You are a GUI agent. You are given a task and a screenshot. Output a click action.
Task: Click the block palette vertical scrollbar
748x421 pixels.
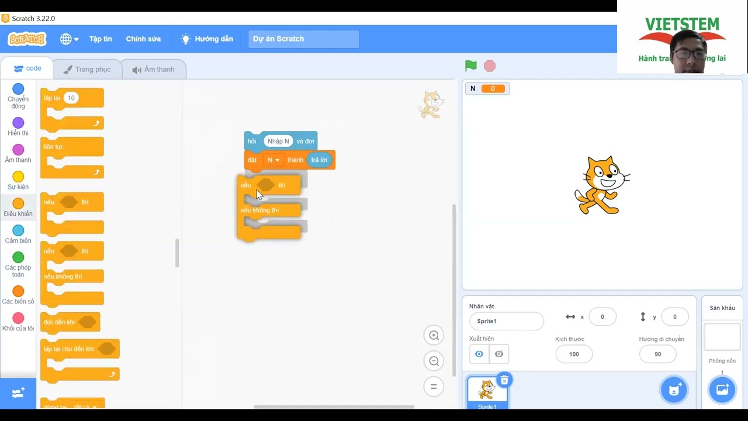point(177,253)
